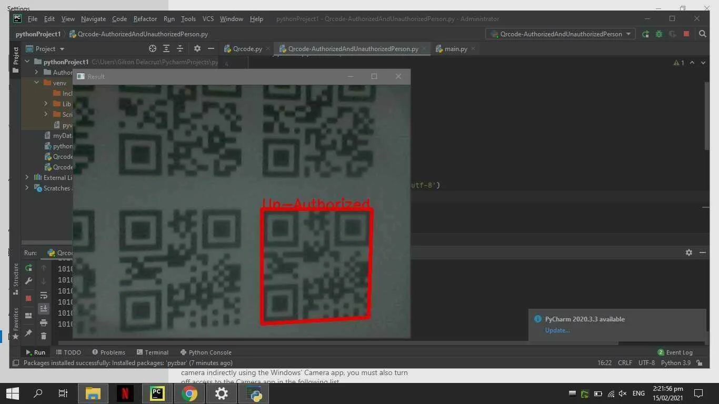Click the 16:22 cursor position indicator
The width and height of the screenshot is (719, 404).
(604, 363)
